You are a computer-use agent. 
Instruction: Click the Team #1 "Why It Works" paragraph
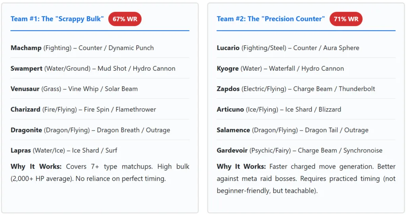100,173
